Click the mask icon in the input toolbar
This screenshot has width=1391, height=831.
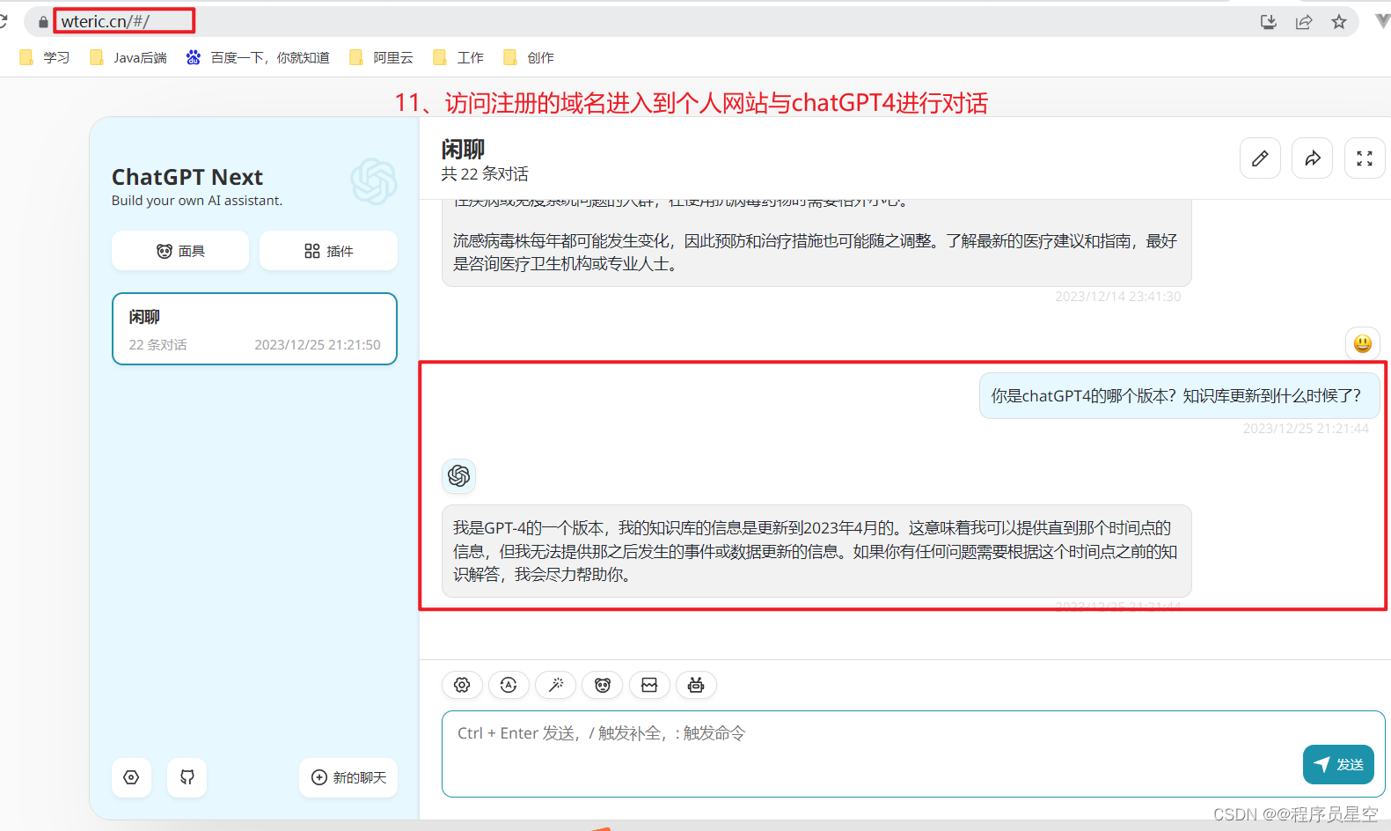coord(603,685)
